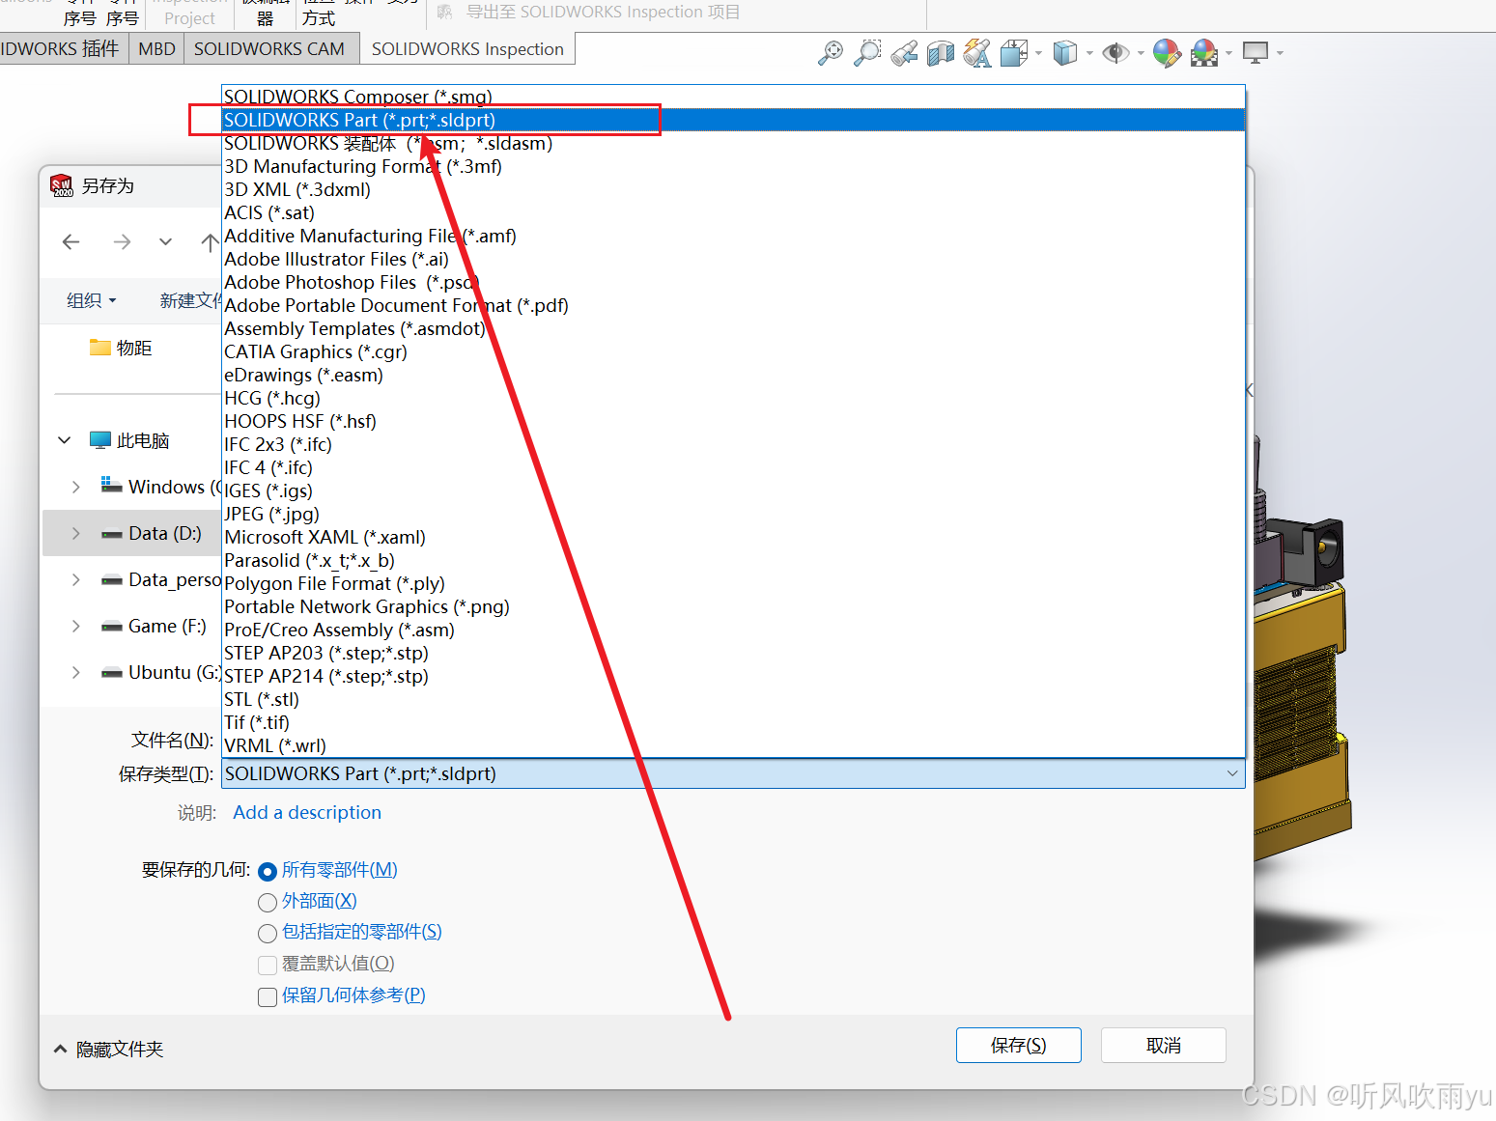Choose VRML (*.wrl) format
The height and width of the screenshot is (1121, 1496).
(733, 745)
